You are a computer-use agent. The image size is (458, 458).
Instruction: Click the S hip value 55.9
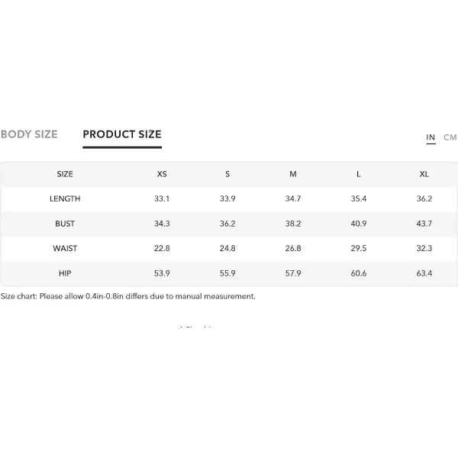tap(227, 273)
